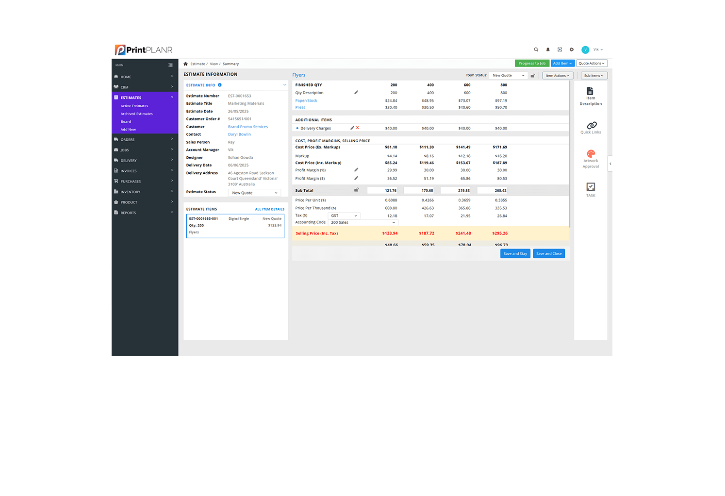
Task: Click the Progress to Job button
Action: pos(531,63)
